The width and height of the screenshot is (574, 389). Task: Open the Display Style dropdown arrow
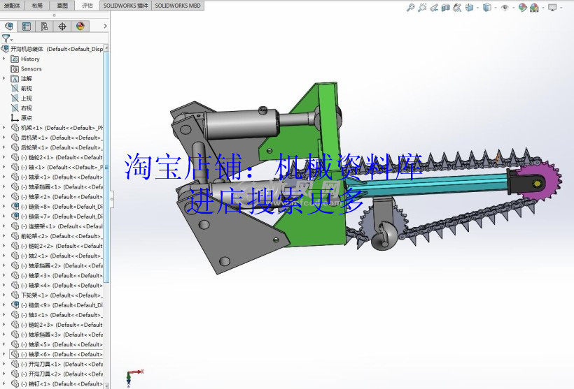point(496,8)
